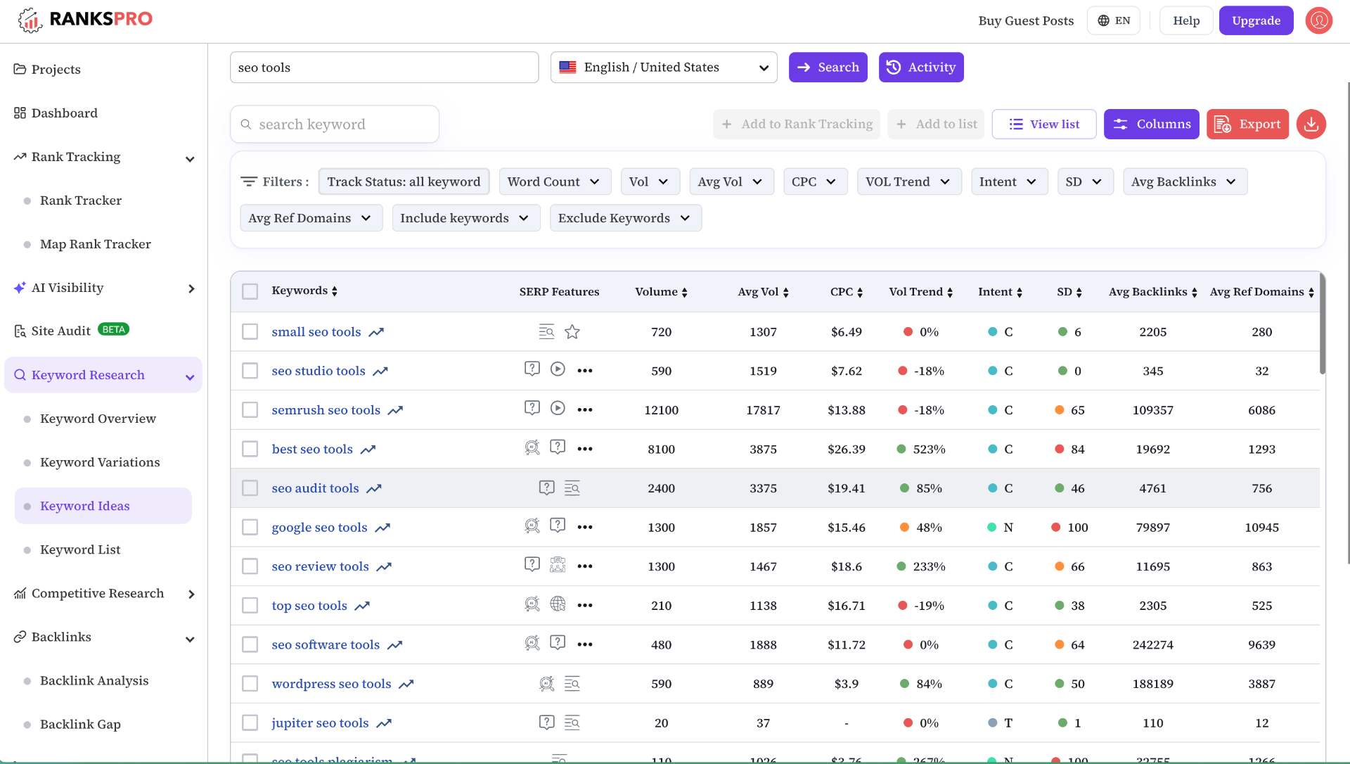Open more SERP features for top seo tools
The image size is (1350, 764).
pos(585,606)
